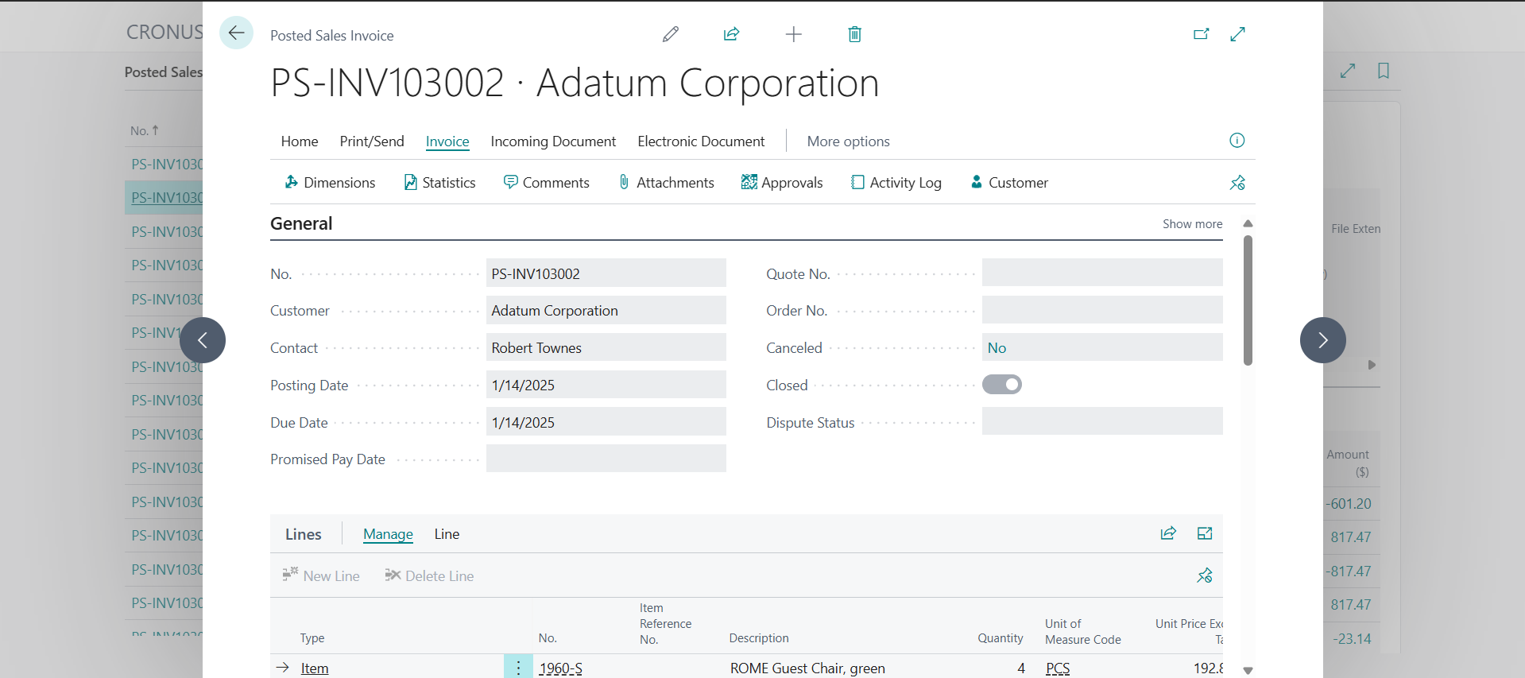Click the ROME Guest Chair, green description
This screenshot has width=1525, height=678.
[x=807, y=668]
